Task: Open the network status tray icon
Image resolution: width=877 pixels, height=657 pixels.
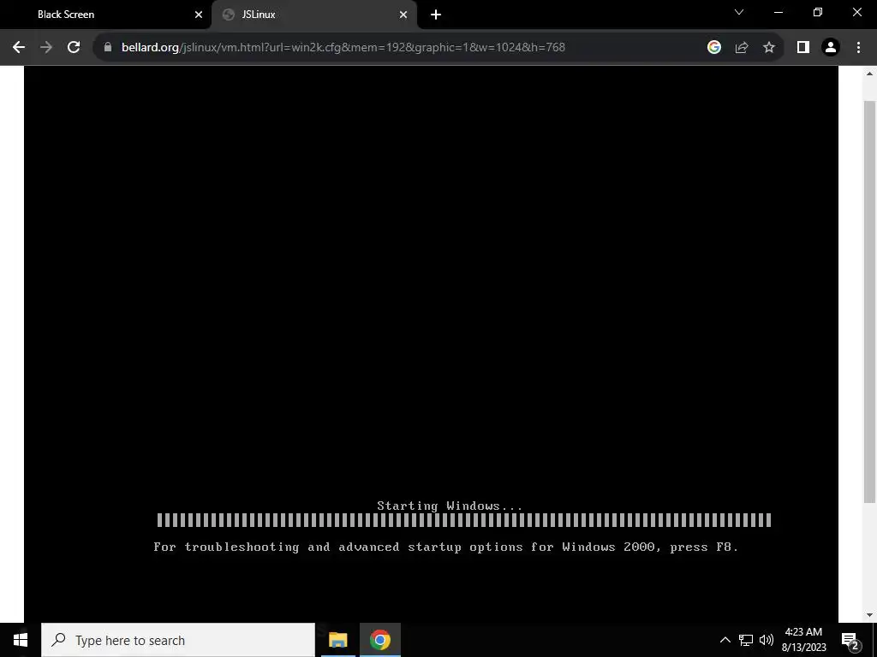Action: tap(746, 640)
